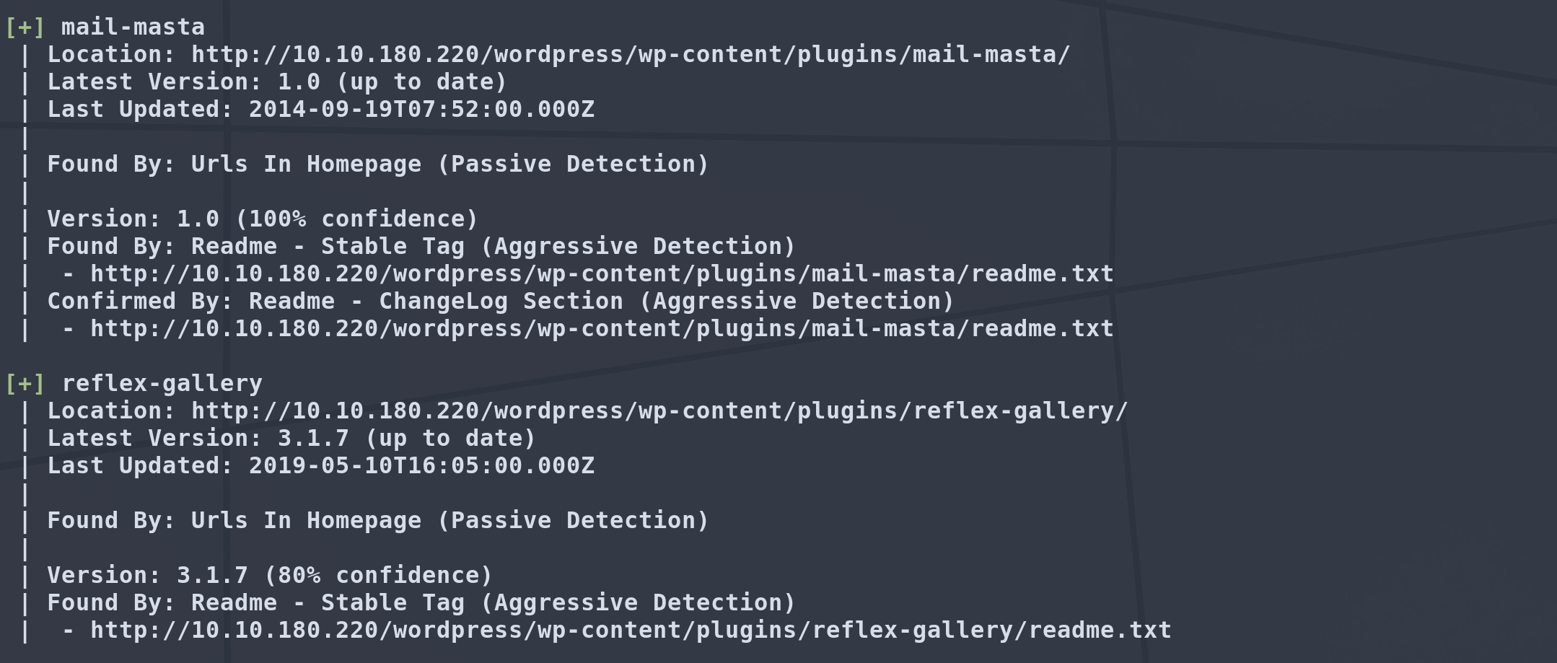The height and width of the screenshot is (663, 1557).
Task: Click the 'Version: 1.0 (100% confidence)' text
Action: click(x=263, y=219)
